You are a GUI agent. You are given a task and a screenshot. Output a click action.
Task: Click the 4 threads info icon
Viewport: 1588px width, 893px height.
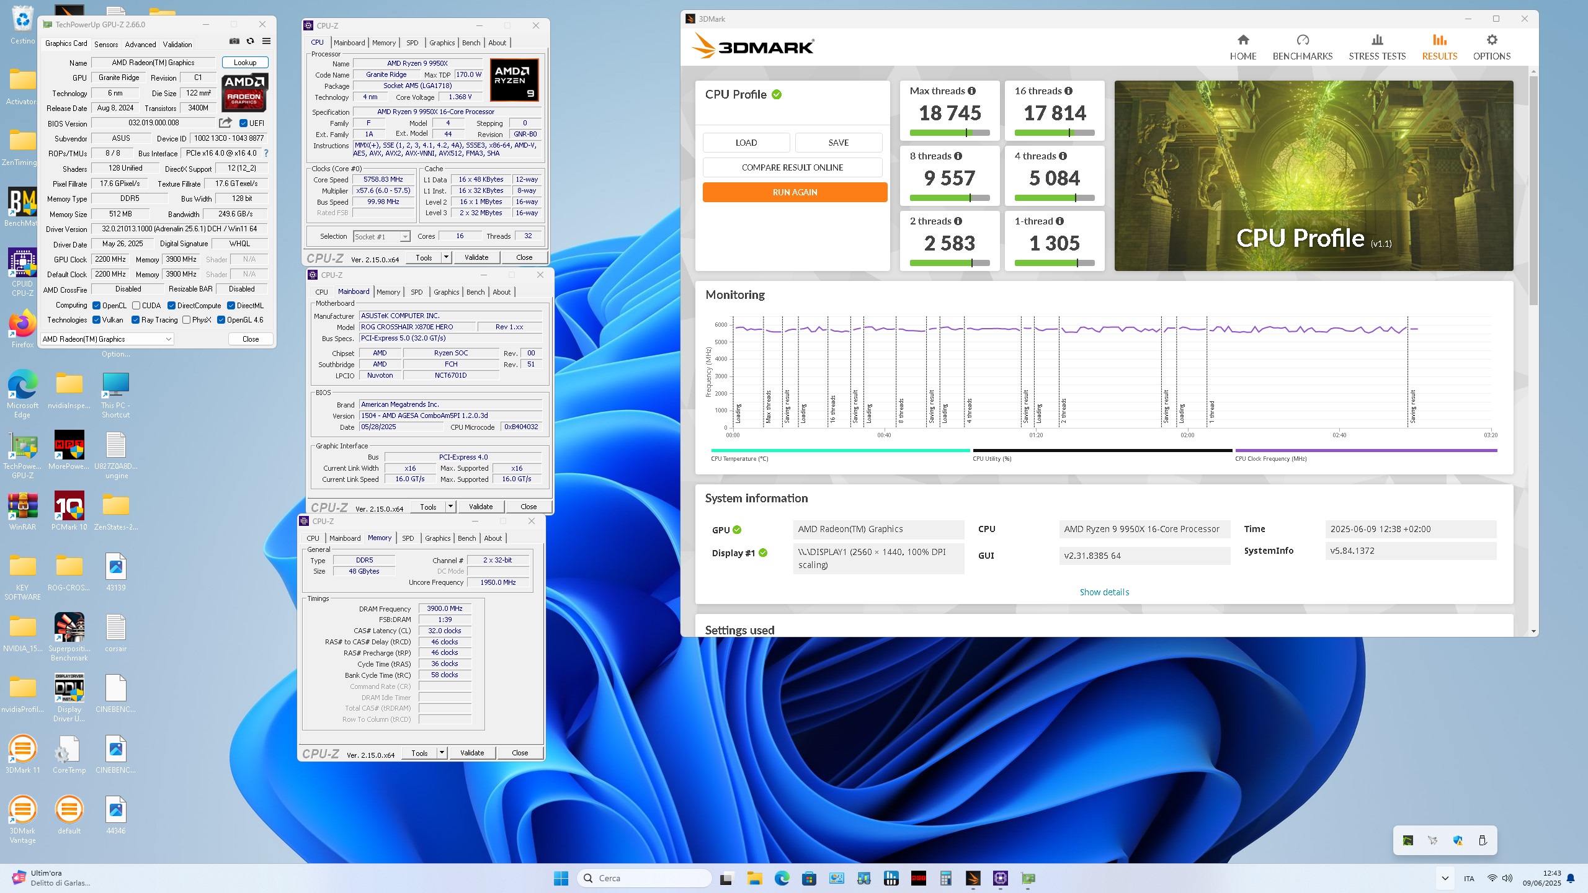pos(1063,156)
